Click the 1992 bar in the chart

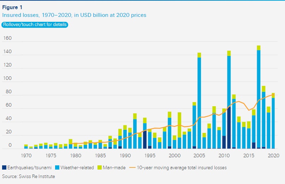point(135,131)
